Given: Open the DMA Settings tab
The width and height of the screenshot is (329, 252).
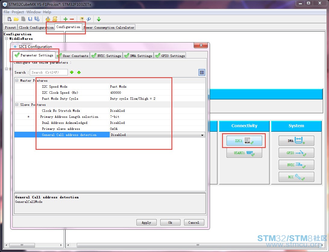Looking at the screenshot, I should coord(138,56).
